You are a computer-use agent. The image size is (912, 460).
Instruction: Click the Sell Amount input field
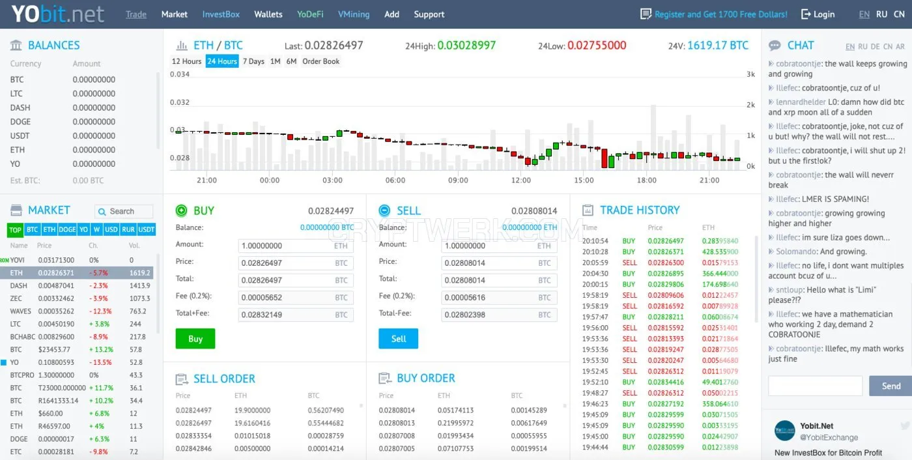pos(499,246)
